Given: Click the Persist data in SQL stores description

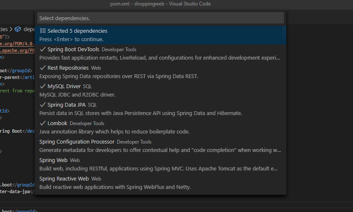Looking at the screenshot, I should 140,113.
